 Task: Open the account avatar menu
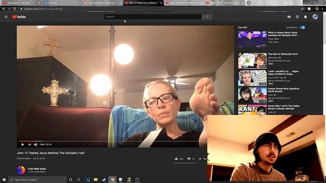(315, 17)
